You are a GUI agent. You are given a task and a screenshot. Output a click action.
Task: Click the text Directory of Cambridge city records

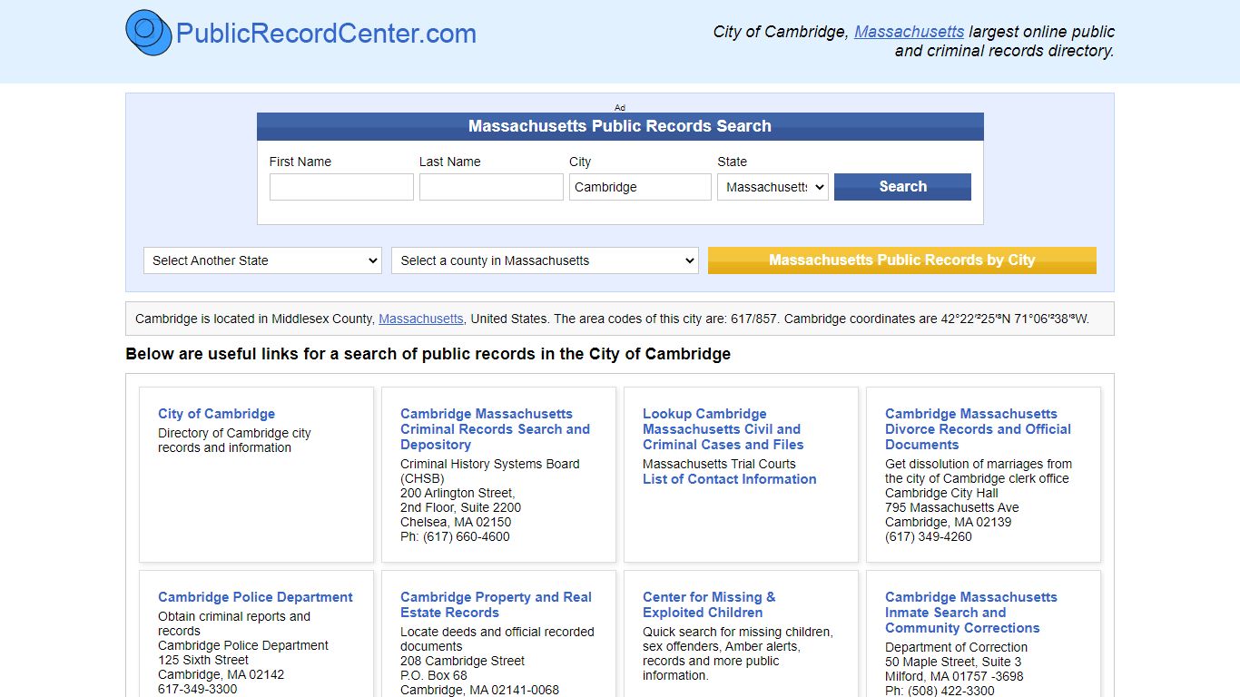pyautogui.click(x=234, y=440)
